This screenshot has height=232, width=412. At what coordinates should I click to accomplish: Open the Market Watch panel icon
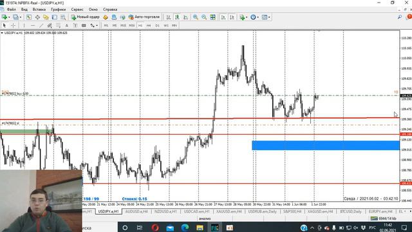pos(29,17)
